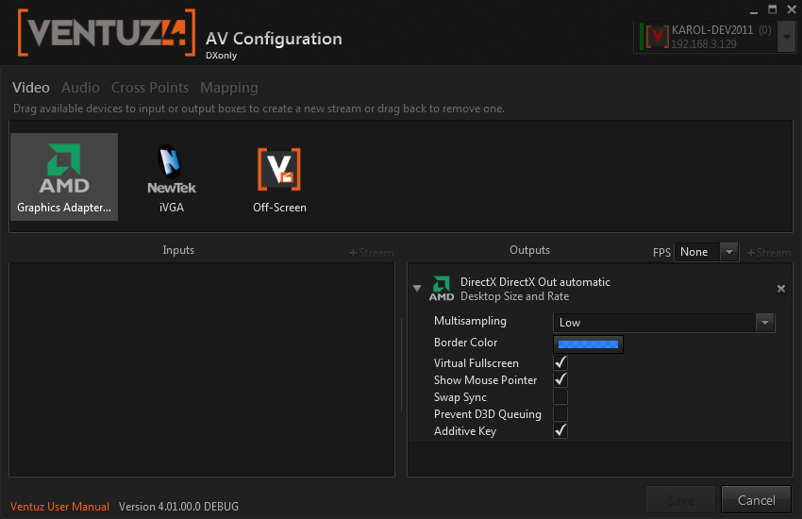Screen dimensions: 802x519
Task: Disable the Virtual Fullscreen checkbox
Action: [560, 363]
